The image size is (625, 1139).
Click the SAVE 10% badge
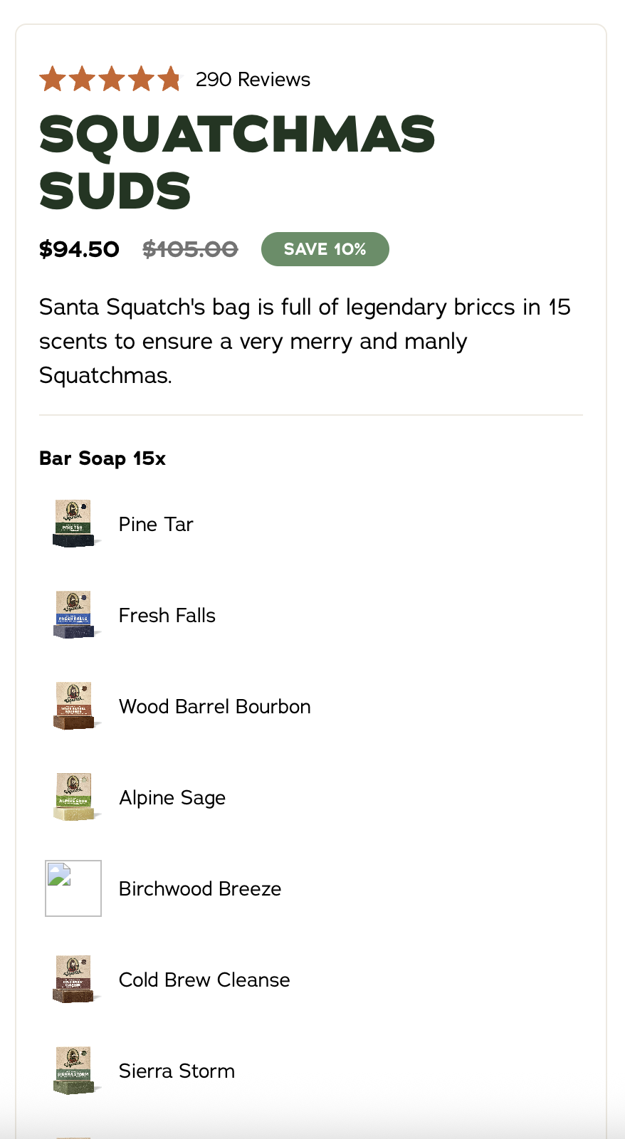[325, 249]
